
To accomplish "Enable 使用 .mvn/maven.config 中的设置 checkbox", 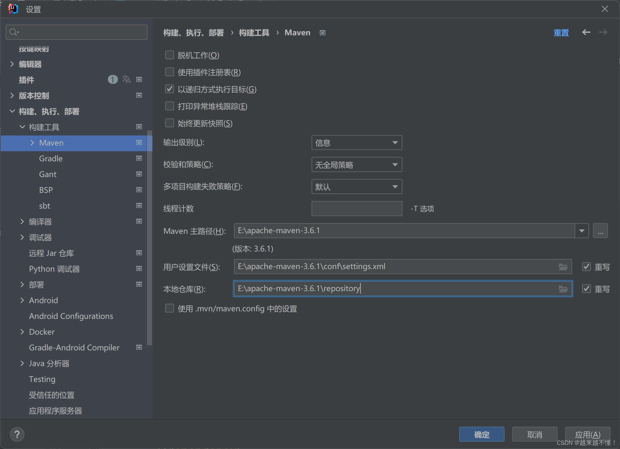I will [170, 308].
